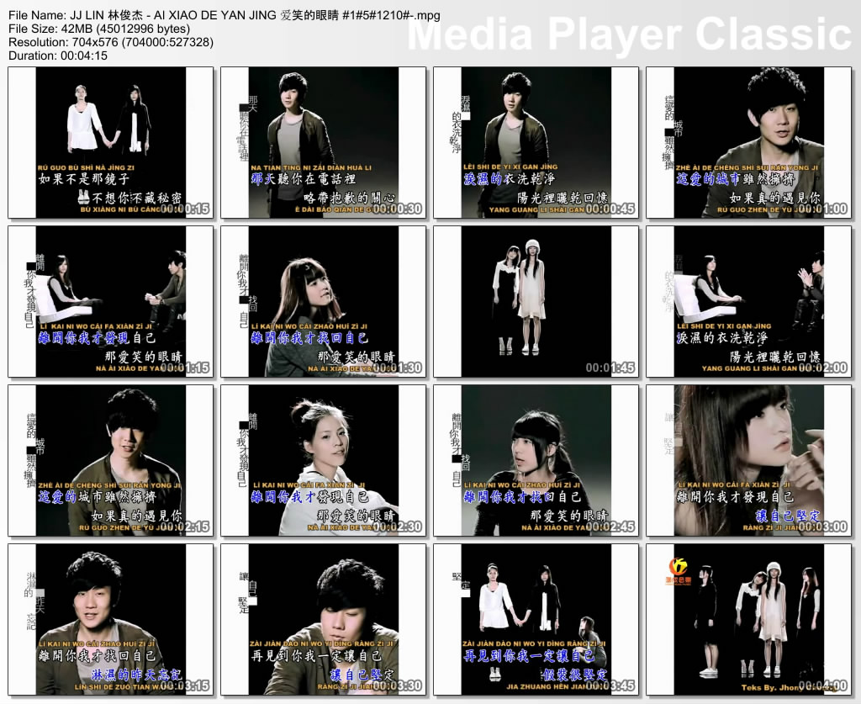
Task: Pick the snapshot timestamped 00:02:30
Action: click(324, 460)
